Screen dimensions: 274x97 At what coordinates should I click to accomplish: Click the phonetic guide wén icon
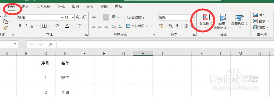pos(80,26)
